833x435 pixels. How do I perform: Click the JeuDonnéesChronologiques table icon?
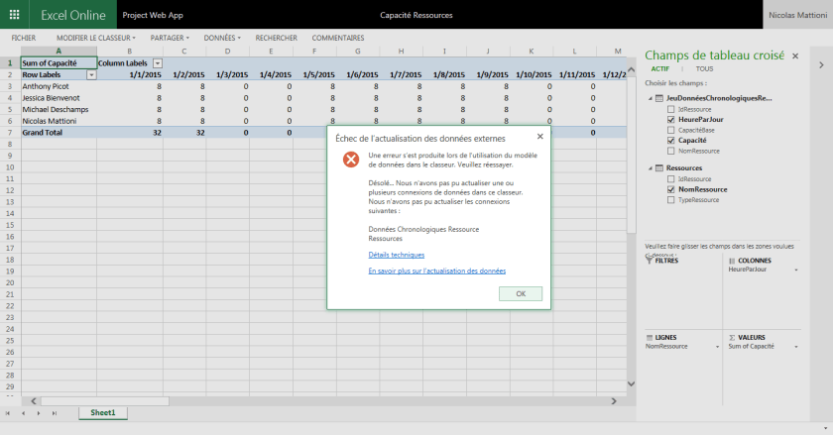(659, 99)
